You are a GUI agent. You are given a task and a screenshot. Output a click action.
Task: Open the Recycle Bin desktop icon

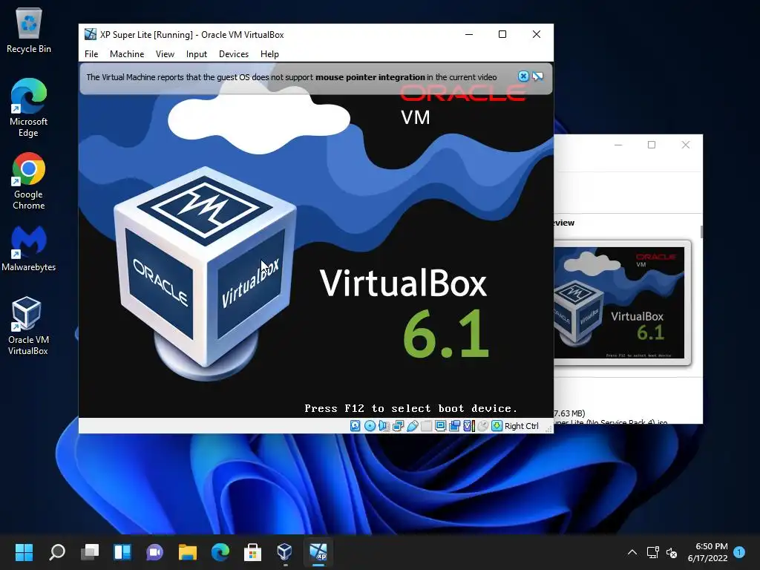click(x=29, y=30)
